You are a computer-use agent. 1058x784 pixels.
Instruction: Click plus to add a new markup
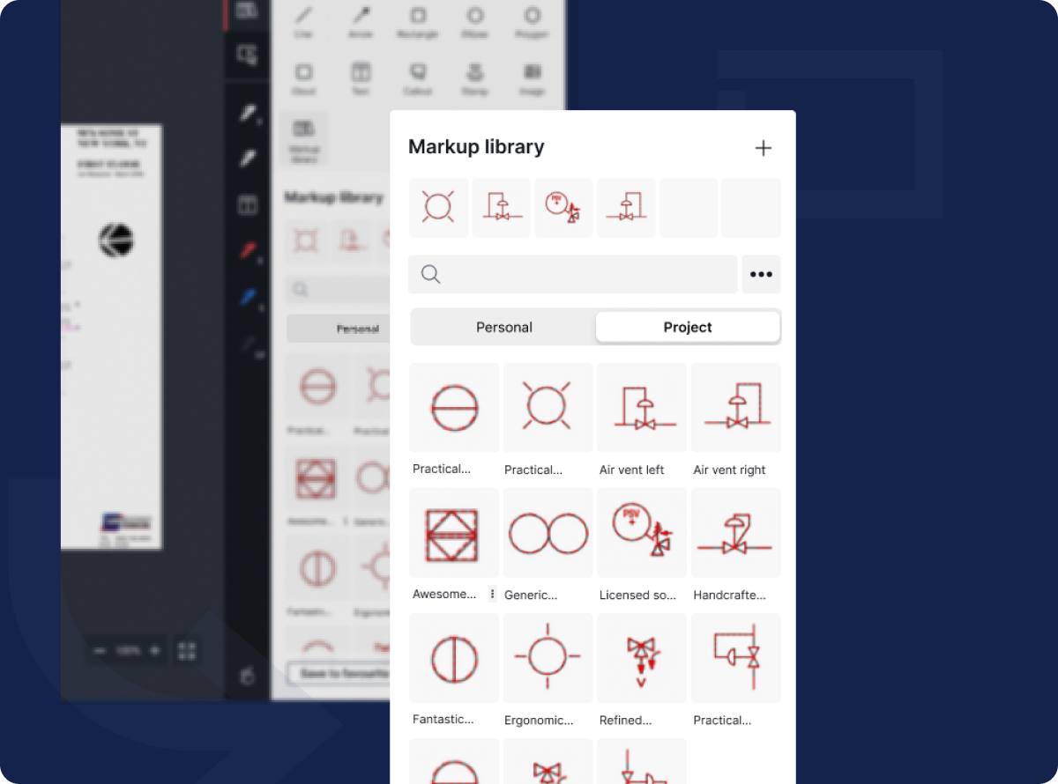click(x=764, y=148)
